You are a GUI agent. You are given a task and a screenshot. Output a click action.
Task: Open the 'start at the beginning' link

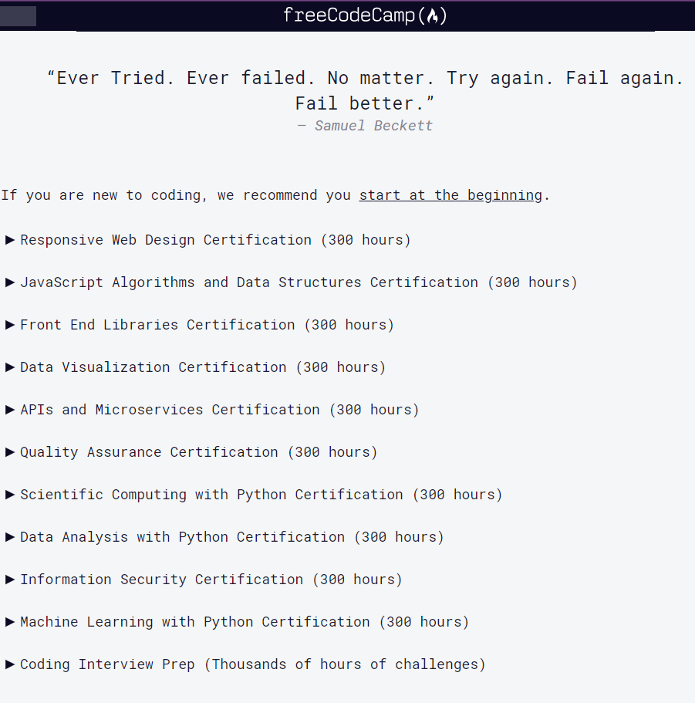[450, 195]
